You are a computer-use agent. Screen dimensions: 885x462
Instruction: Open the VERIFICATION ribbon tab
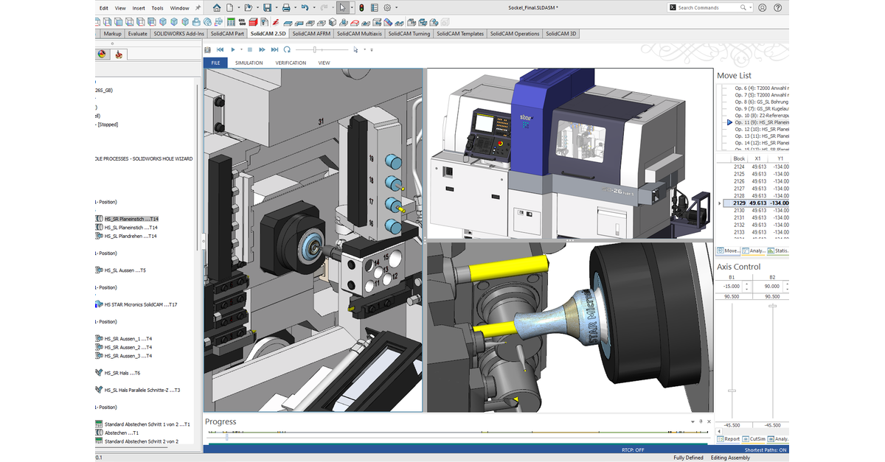291,63
